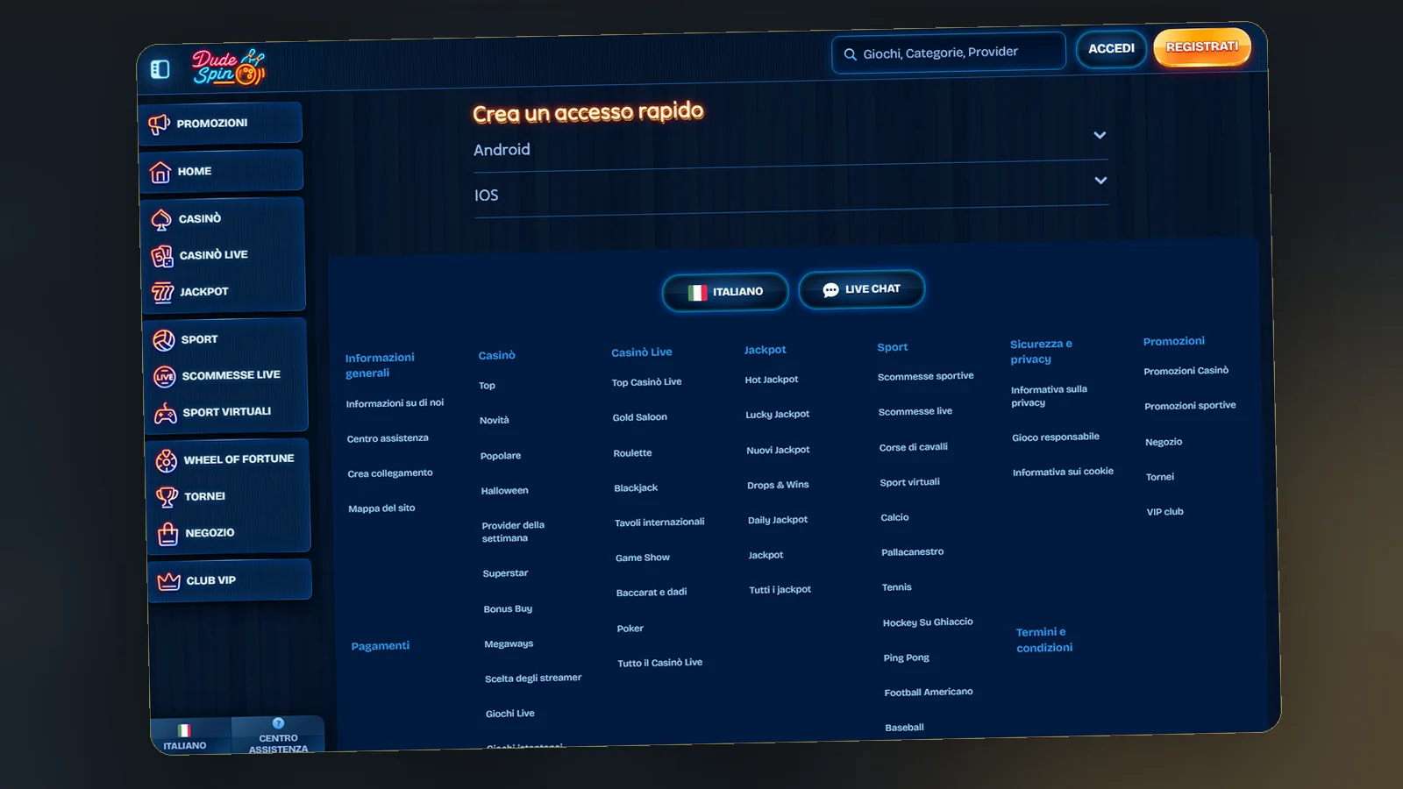Open Casinò Live cards icon

click(162, 256)
